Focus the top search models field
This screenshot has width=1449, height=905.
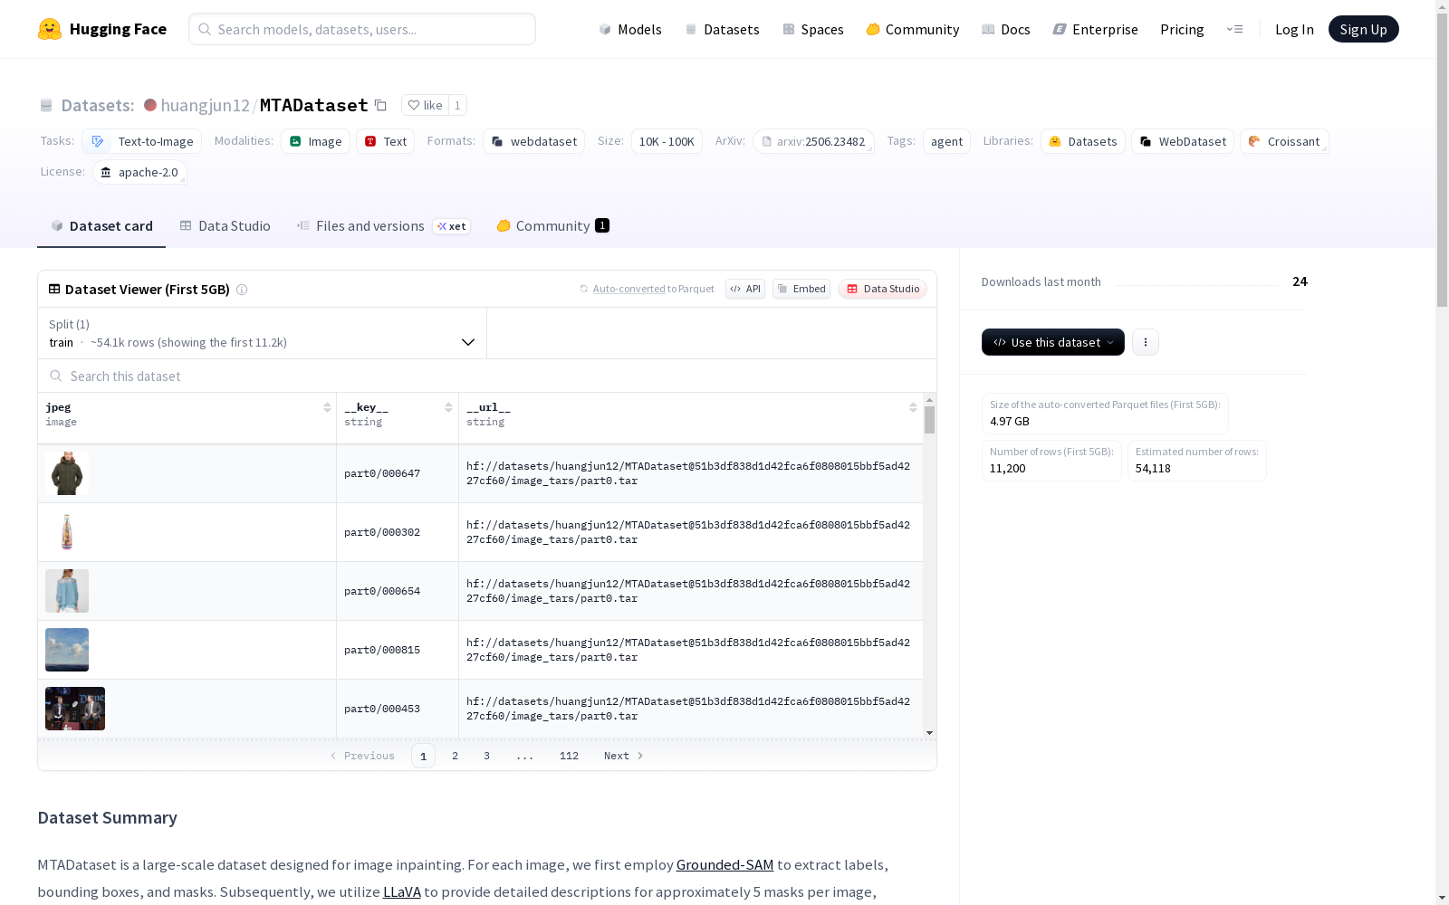[362, 29]
